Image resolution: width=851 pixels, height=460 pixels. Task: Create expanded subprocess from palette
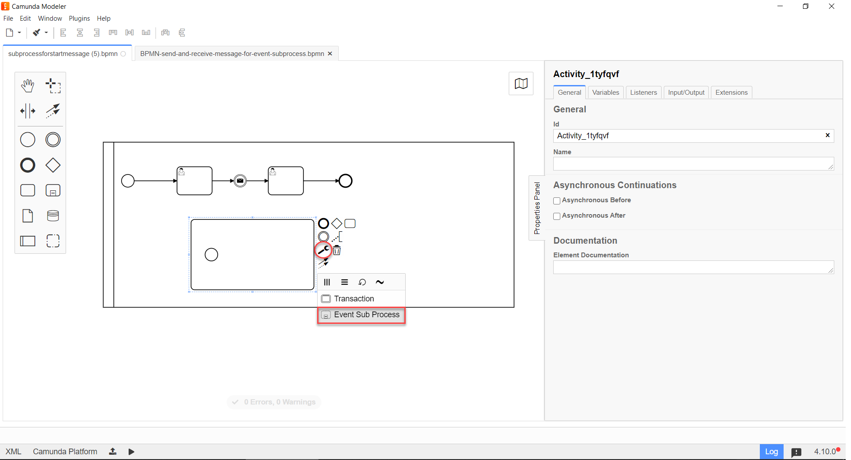pyautogui.click(x=53, y=190)
